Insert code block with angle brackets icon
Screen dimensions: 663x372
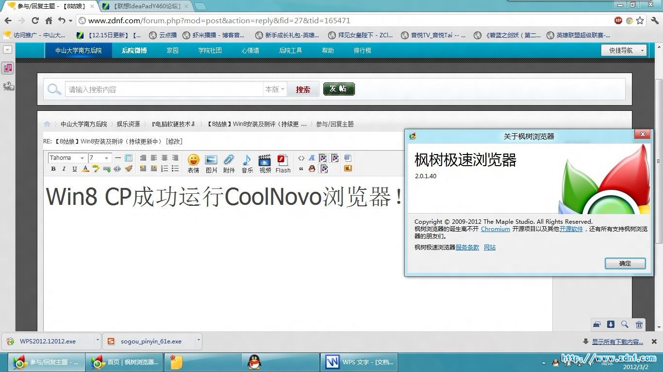click(301, 158)
